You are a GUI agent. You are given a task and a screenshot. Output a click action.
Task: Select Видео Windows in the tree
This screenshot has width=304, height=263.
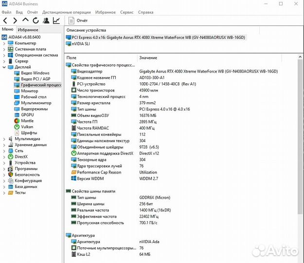click(x=35, y=73)
